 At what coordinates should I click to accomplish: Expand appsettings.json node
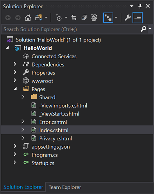click(15, 146)
